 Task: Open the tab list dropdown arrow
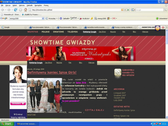coord(167,27)
